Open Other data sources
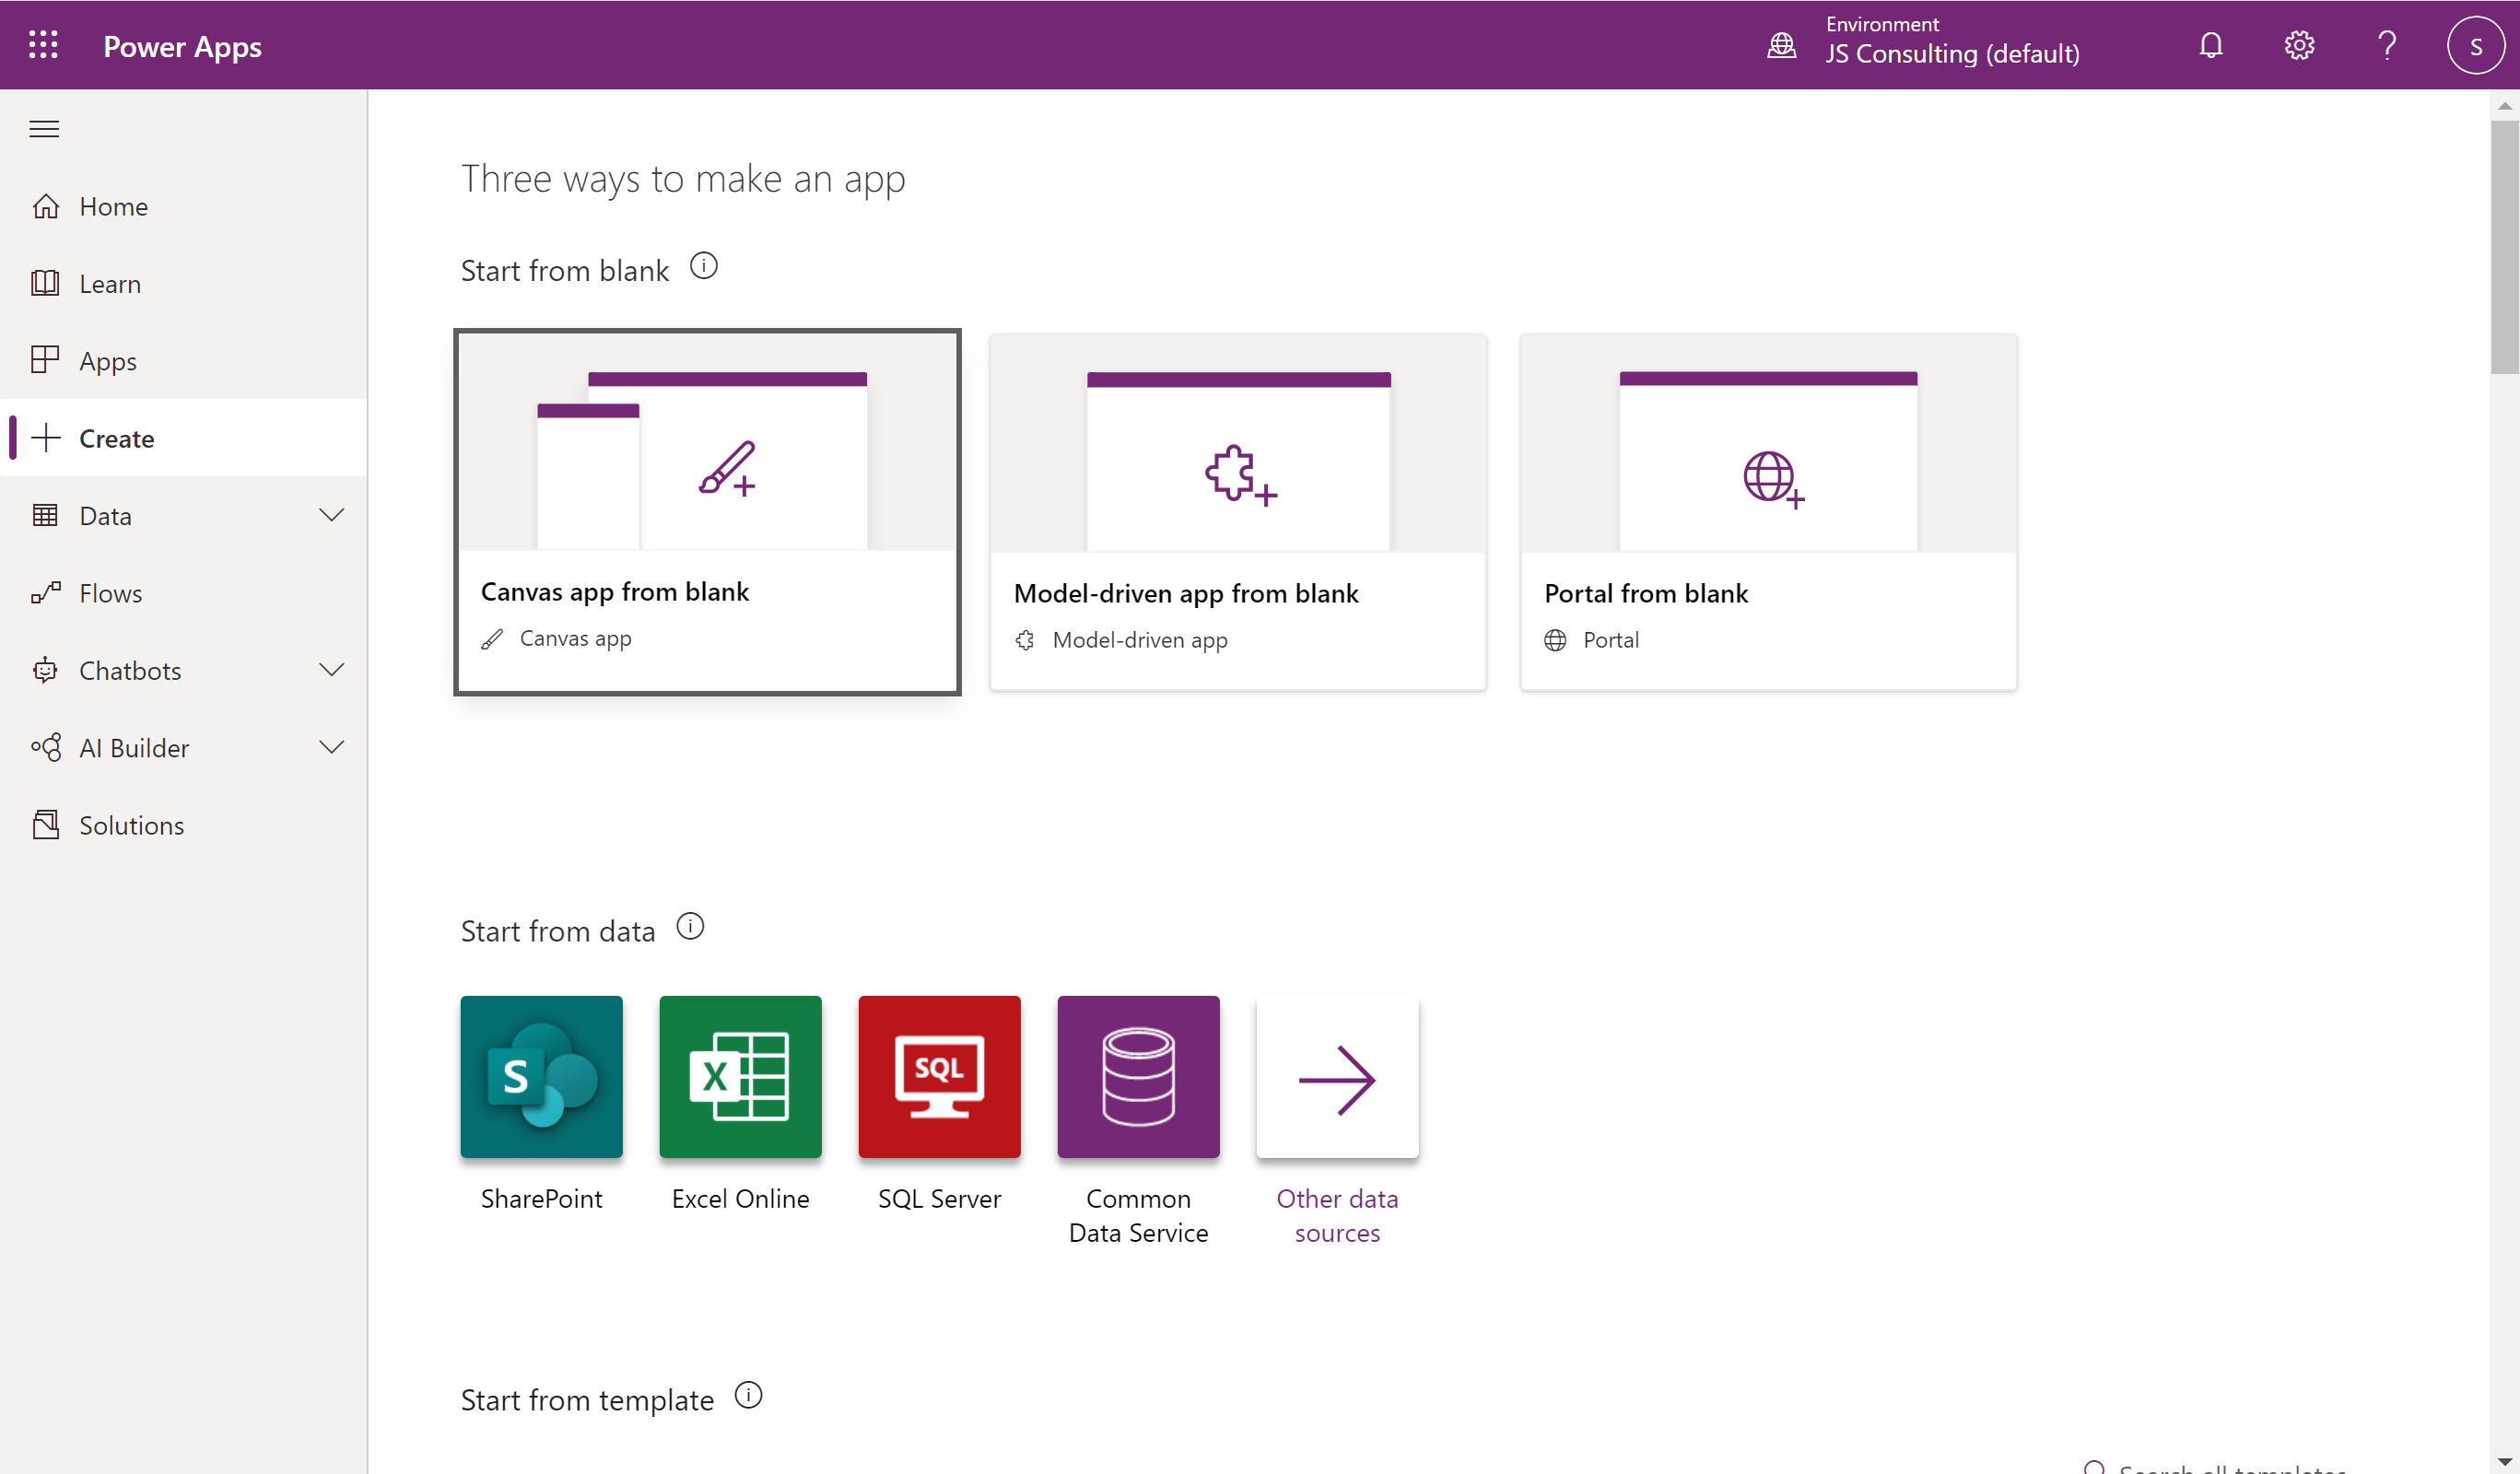The width and height of the screenshot is (2520, 1474). 1337,1077
